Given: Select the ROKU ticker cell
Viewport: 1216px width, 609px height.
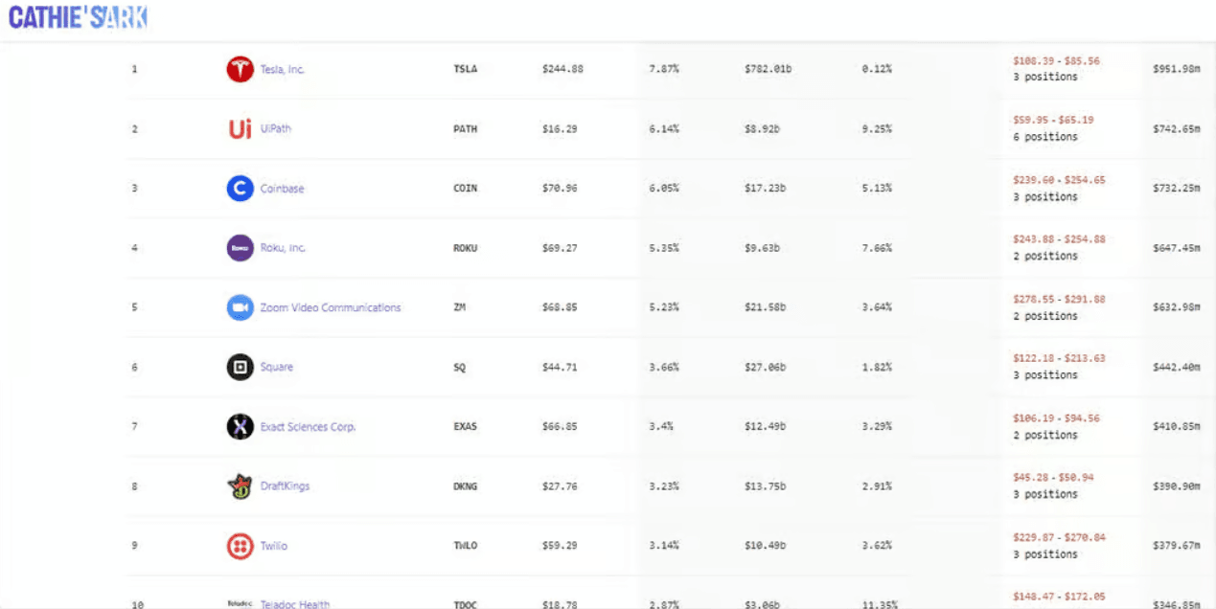Looking at the screenshot, I should click(465, 248).
